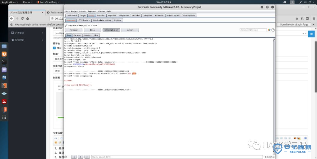
Task: Open the screen recorder tray icon
Action: pos(285,2)
